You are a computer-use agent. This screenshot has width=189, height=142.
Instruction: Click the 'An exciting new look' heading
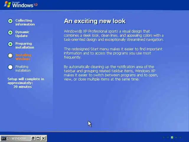pyautogui.click(x=95, y=21)
